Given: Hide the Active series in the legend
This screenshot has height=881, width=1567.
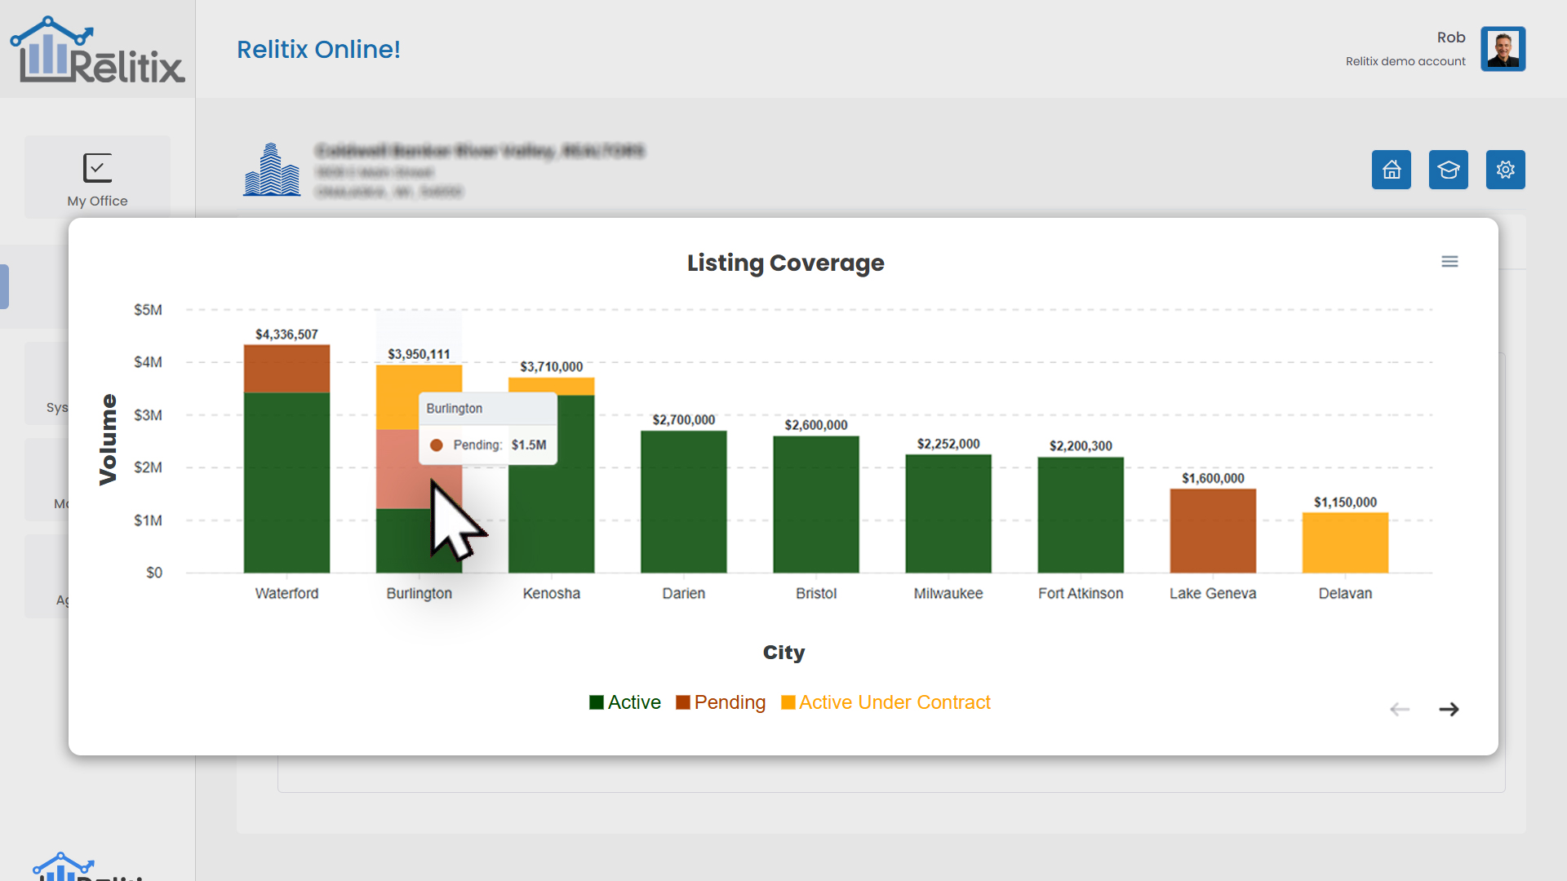Looking at the screenshot, I should point(624,702).
